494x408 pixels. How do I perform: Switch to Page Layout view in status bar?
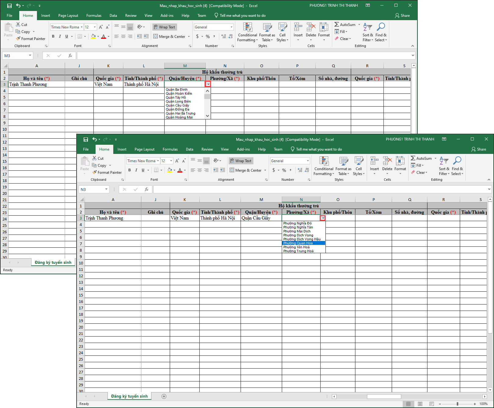420,404
